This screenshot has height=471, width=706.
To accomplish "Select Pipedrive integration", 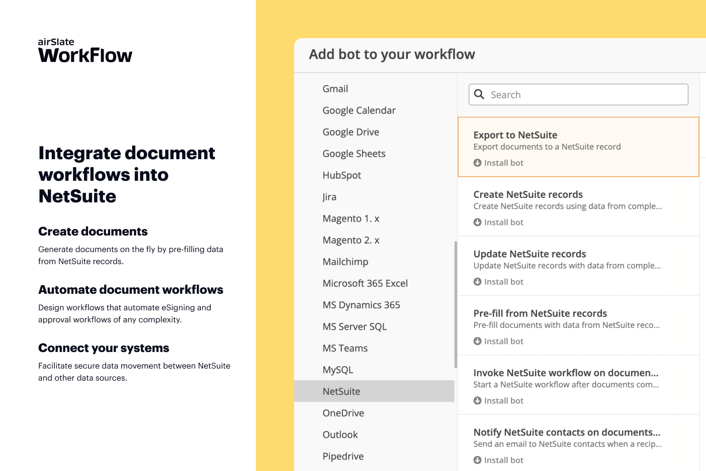I will tap(343, 456).
